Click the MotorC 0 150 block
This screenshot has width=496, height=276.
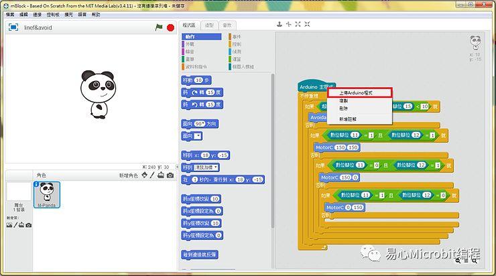[x=345, y=208]
